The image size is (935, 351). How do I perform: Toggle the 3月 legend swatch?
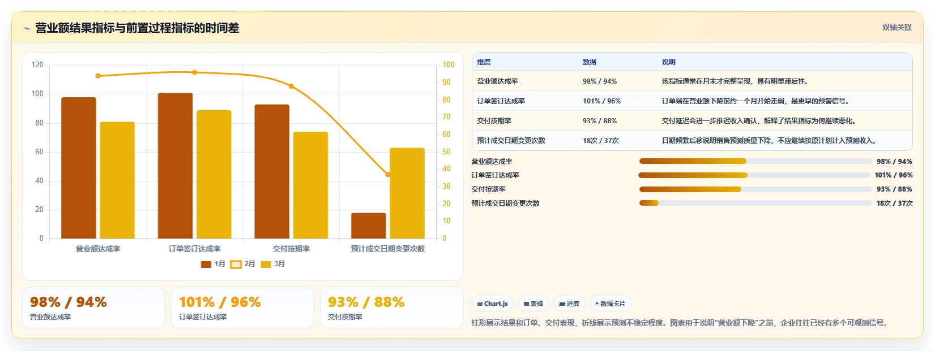pyautogui.click(x=266, y=264)
